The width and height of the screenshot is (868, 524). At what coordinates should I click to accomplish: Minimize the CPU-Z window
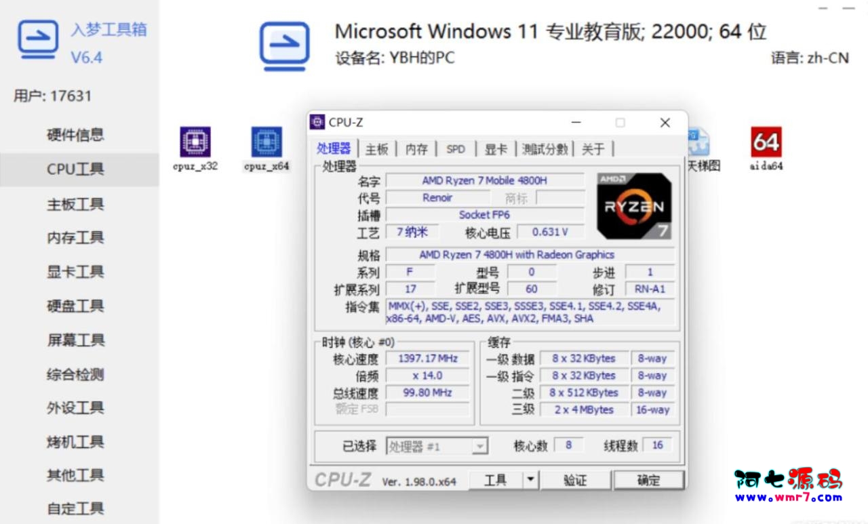576,123
